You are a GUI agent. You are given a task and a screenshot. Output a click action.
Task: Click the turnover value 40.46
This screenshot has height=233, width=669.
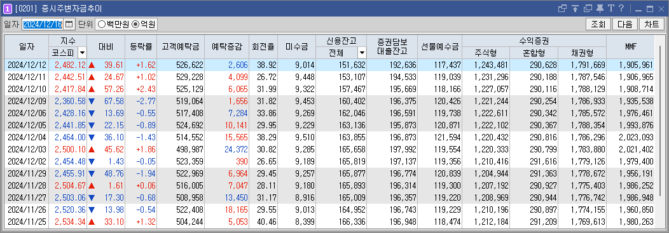pos(266,222)
